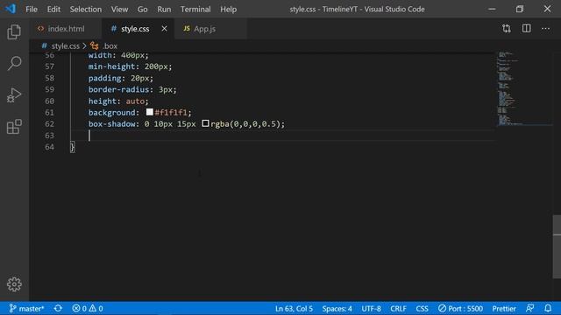The width and height of the screenshot is (561, 315).
Task: Open the Go menu
Action: coord(142,10)
